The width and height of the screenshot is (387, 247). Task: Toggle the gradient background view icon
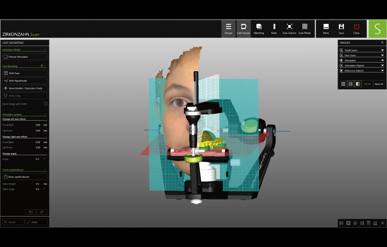tap(358, 84)
